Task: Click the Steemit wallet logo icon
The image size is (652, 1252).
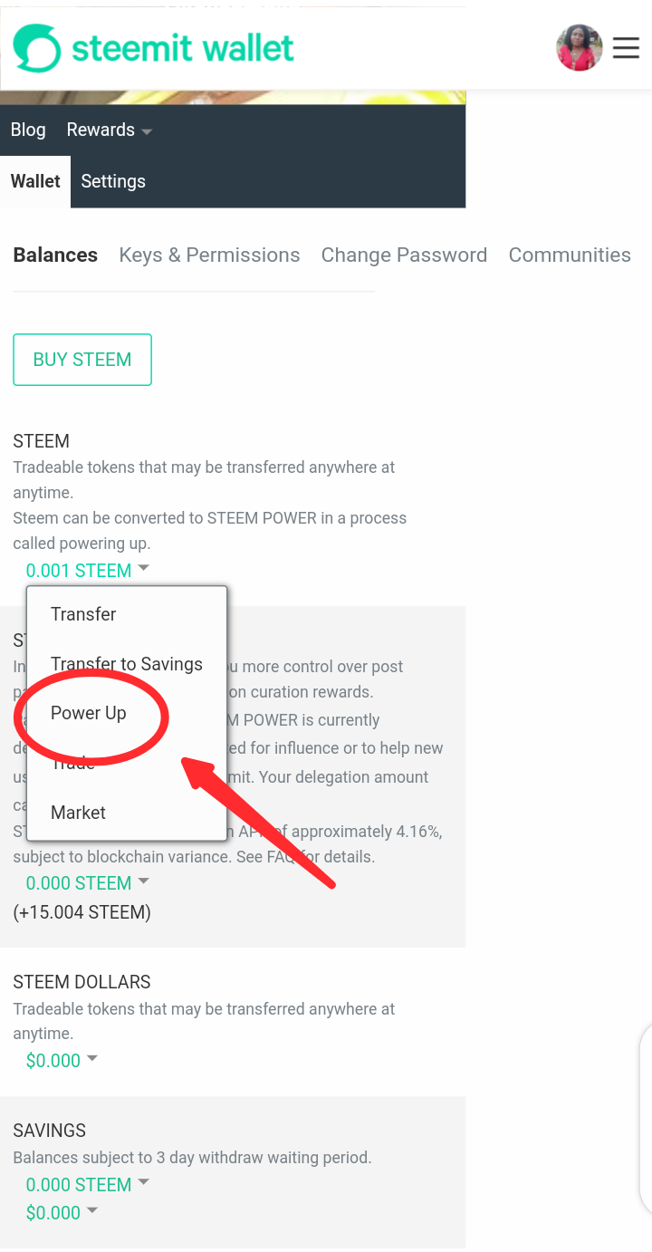Action: coord(36,47)
